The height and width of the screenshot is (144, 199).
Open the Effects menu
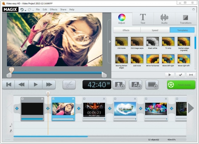[54, 9]
